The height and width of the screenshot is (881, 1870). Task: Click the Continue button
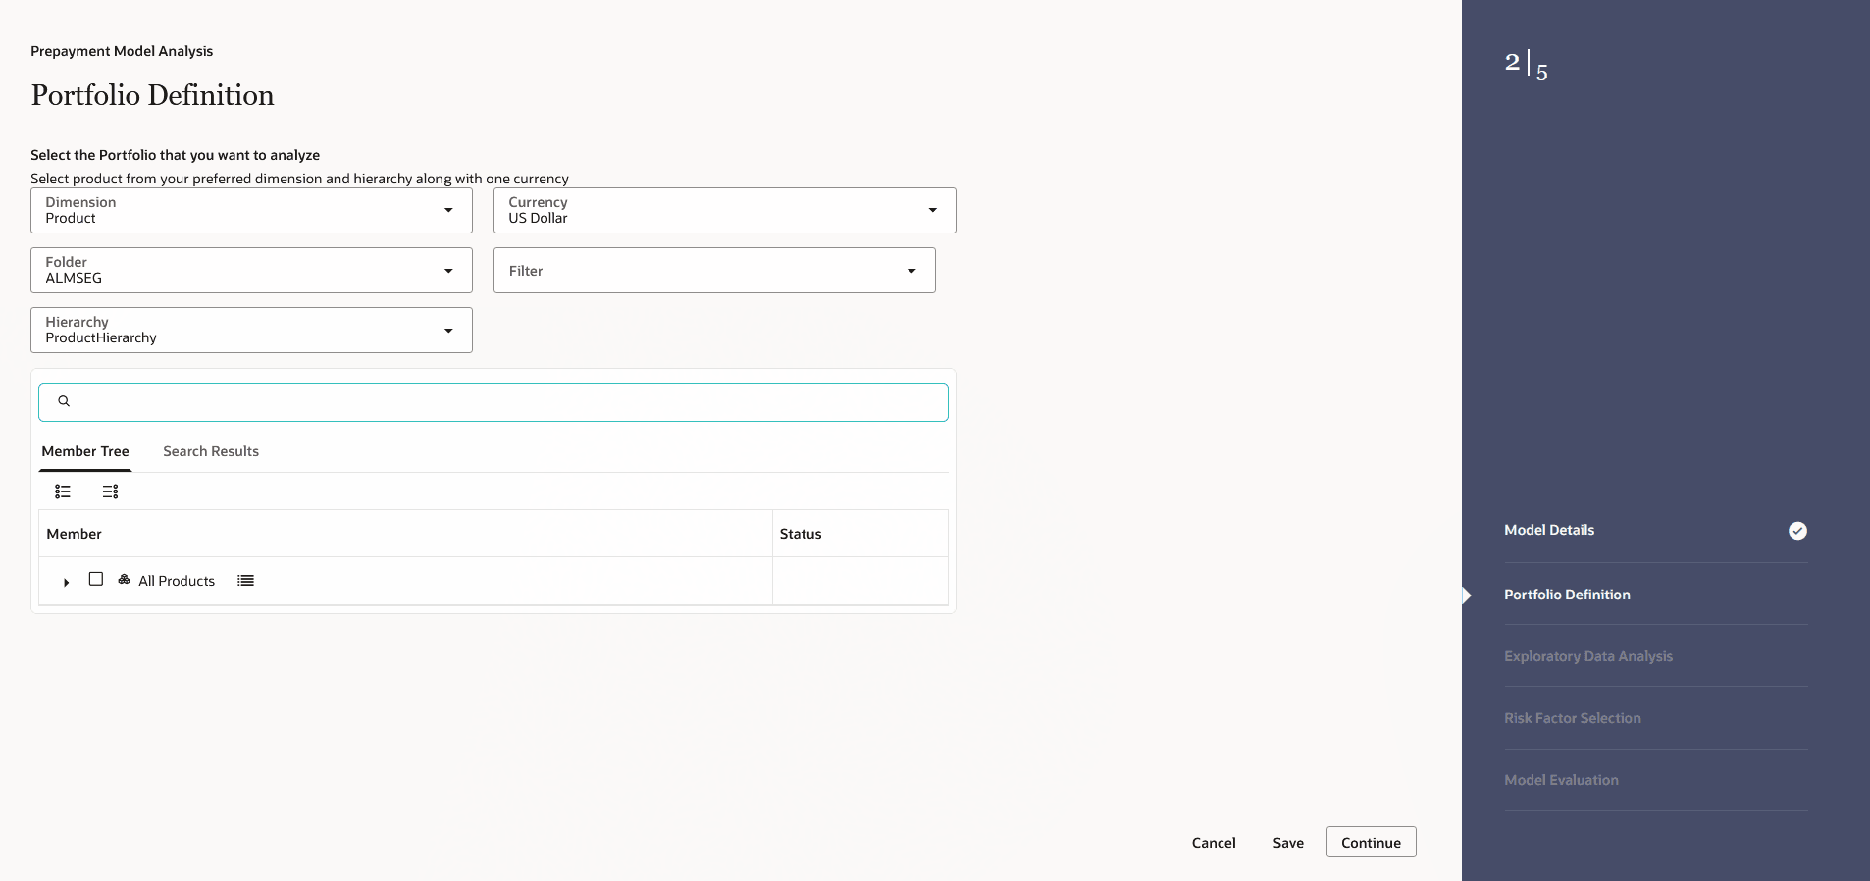(x=1371, y=842)
